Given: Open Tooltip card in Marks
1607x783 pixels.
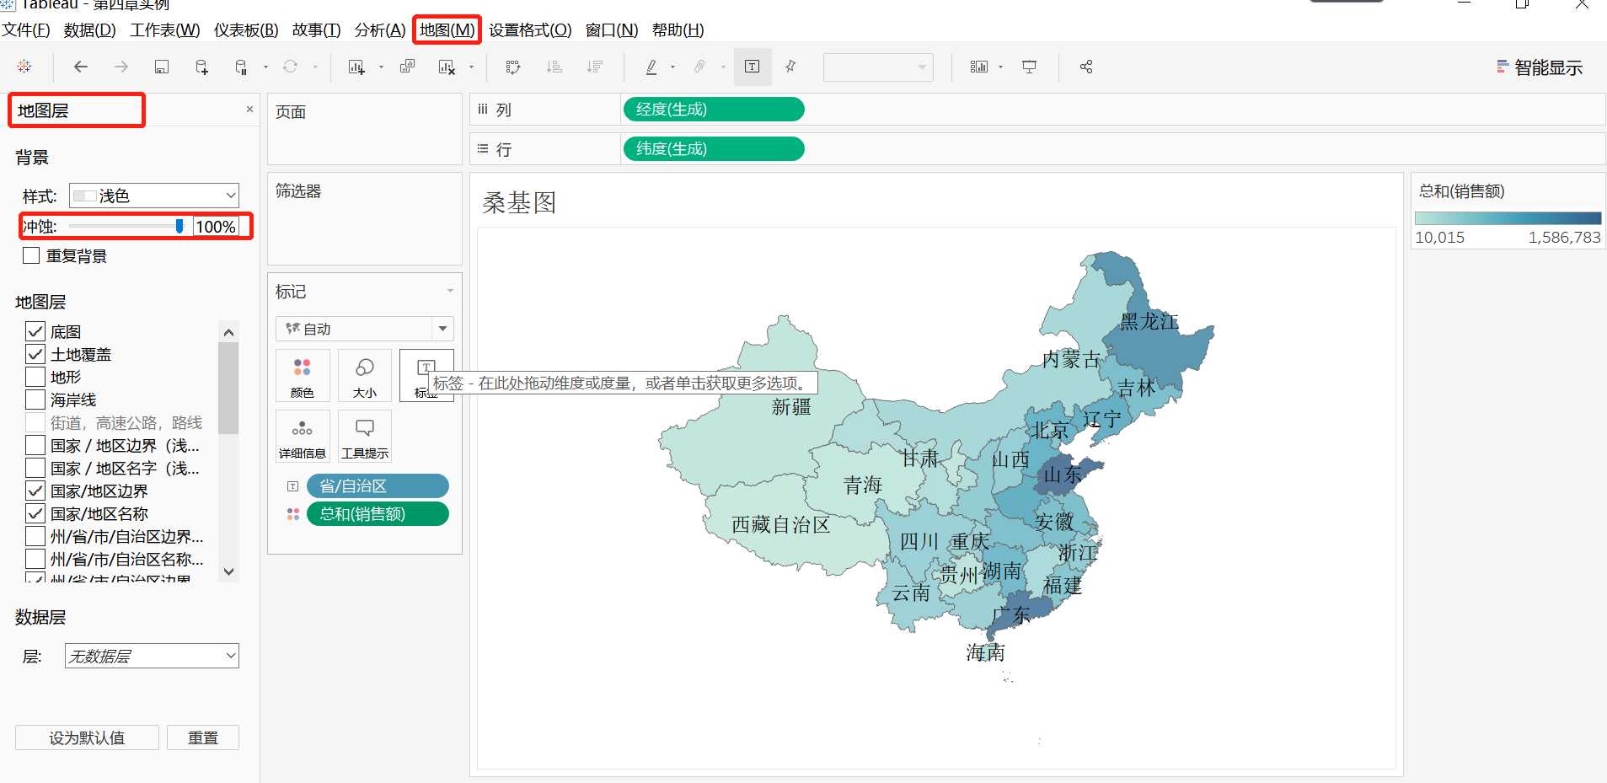Looking at the screenshot, I should coord(365,437).
